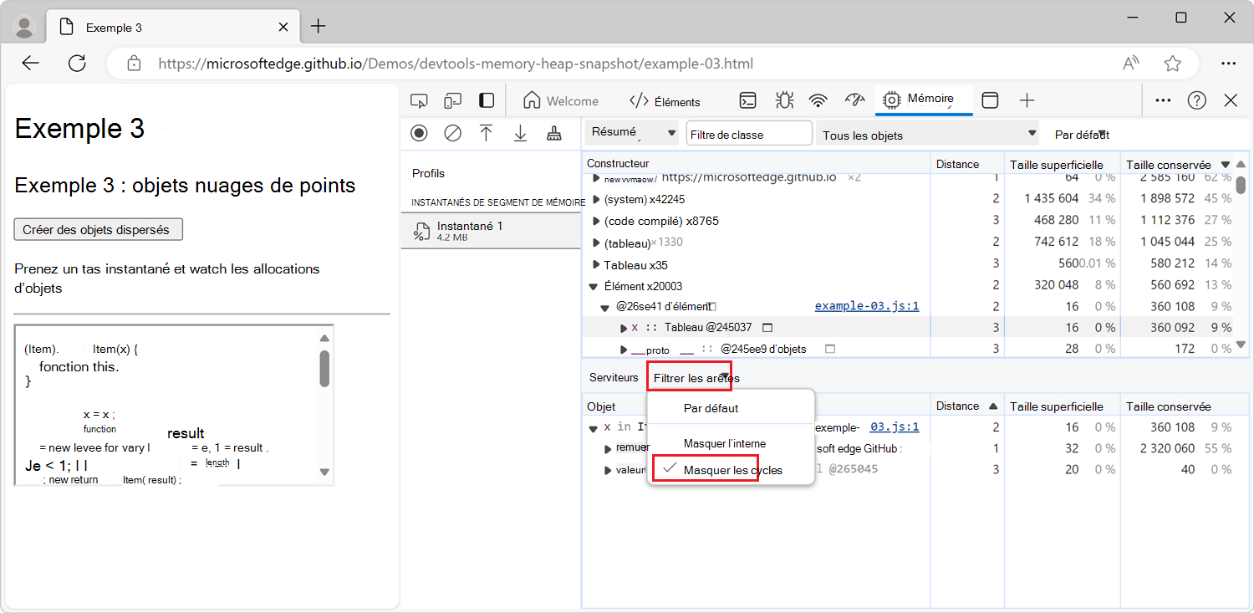Image resolution: width=1254 pixels, height=613 pixels.
Task: Click the site info icon in address bar
Action: tap(134, 64)
